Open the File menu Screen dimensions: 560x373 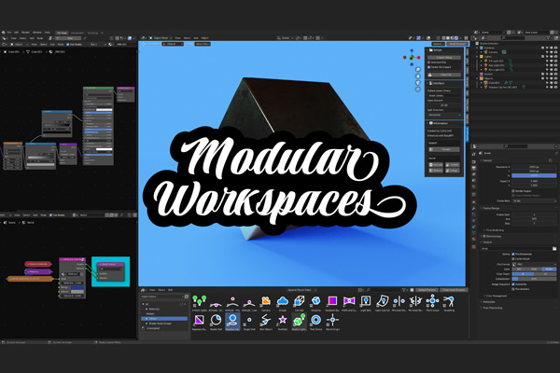pos(9,33)
